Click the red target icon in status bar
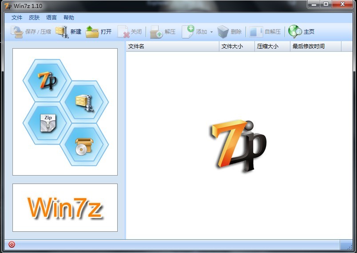 [12, 244]
